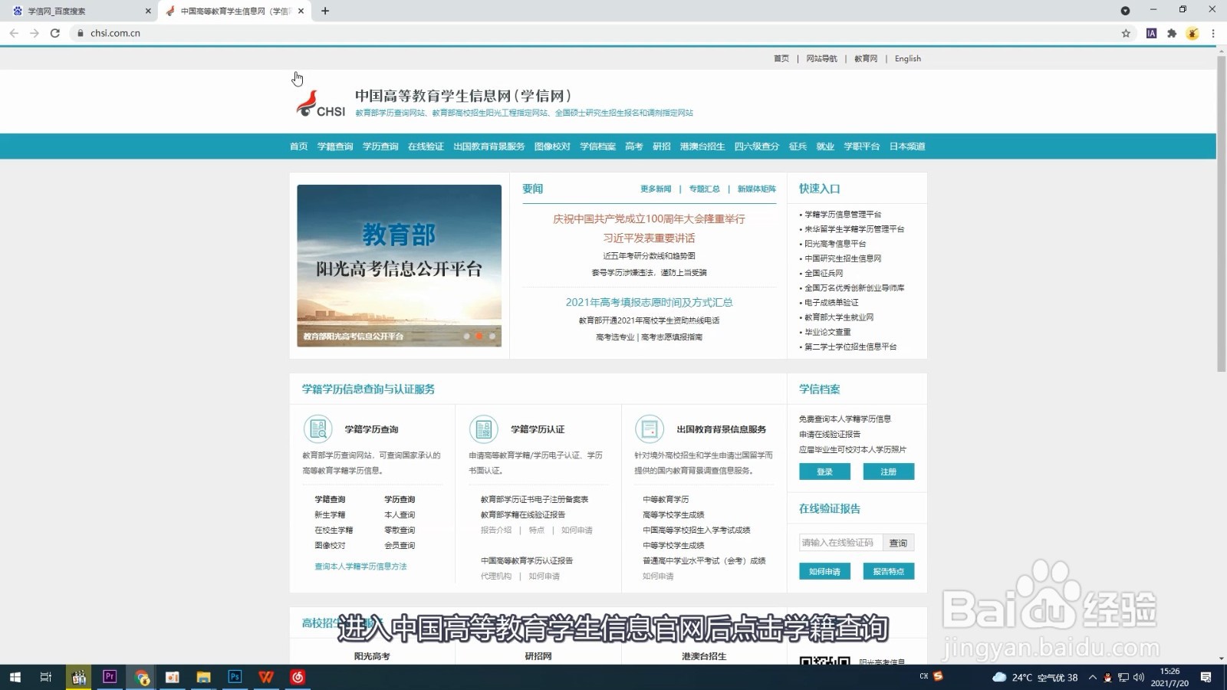This screenshot has width=1227, height=690.
Task: Open 在线验证 in the navigation bar
Action: pos(426,146)
